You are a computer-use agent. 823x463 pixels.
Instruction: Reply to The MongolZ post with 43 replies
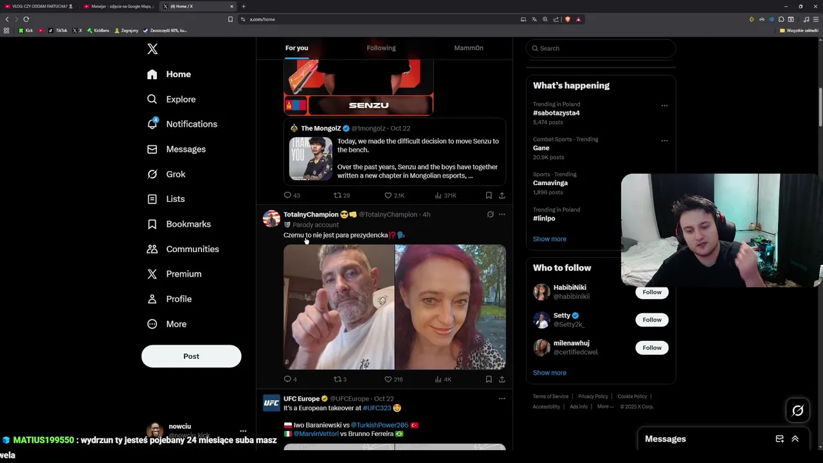coord(292,195)
